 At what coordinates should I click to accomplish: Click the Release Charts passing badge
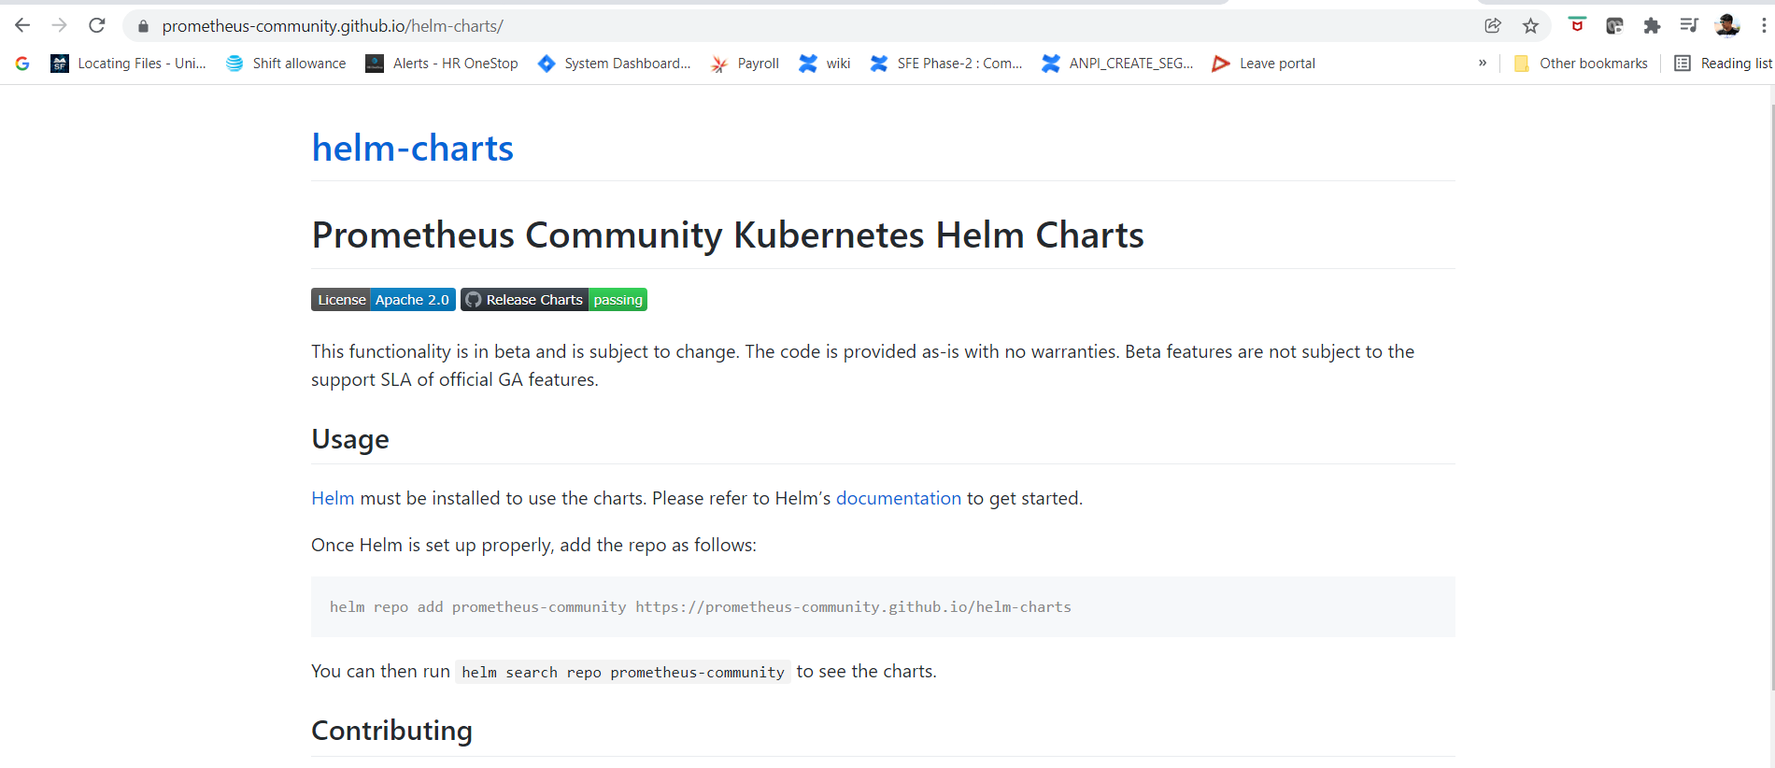pyautogui.click(x=554, y=299)
